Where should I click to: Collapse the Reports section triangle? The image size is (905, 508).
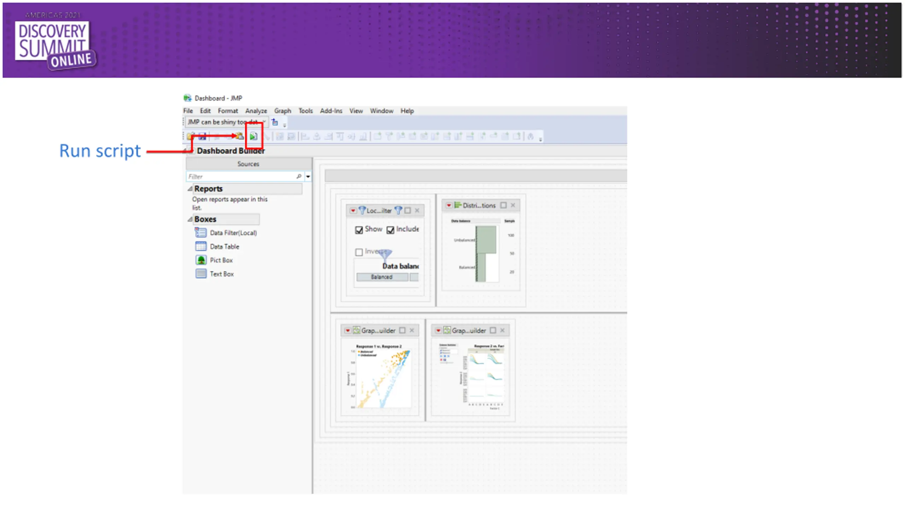tap(190, 189)
